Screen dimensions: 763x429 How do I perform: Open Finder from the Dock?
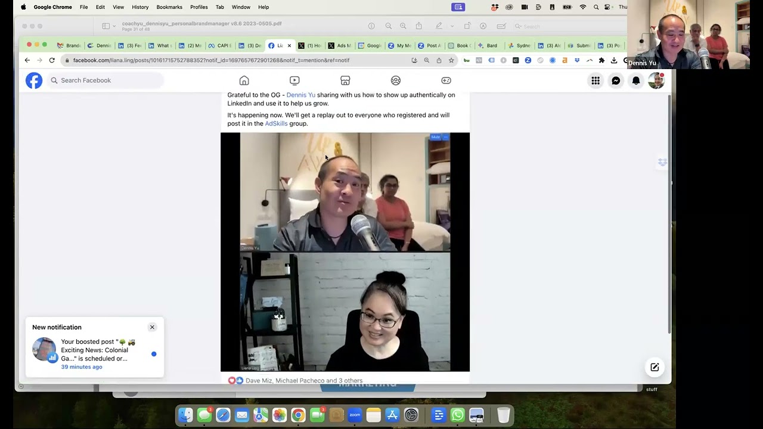point(186,415)
